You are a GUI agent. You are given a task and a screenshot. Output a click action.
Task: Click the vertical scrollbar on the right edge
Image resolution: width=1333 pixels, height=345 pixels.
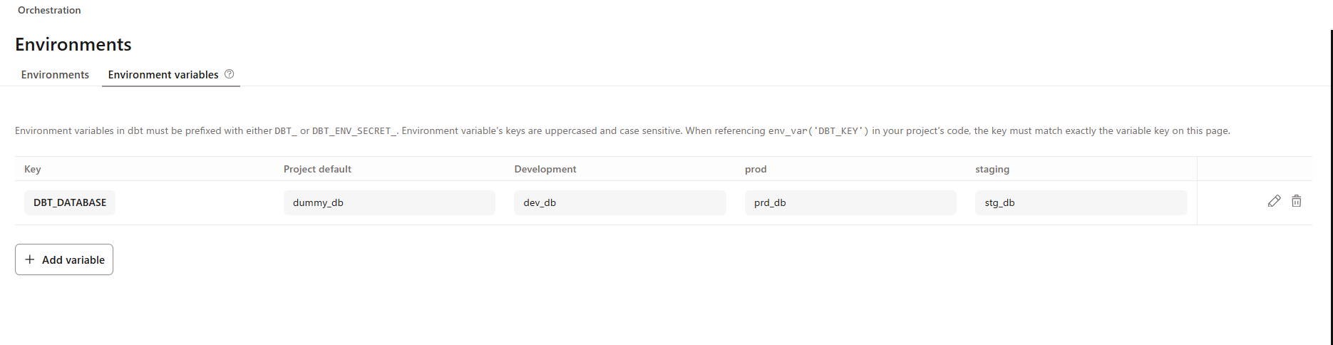(x=1331, y=187)
